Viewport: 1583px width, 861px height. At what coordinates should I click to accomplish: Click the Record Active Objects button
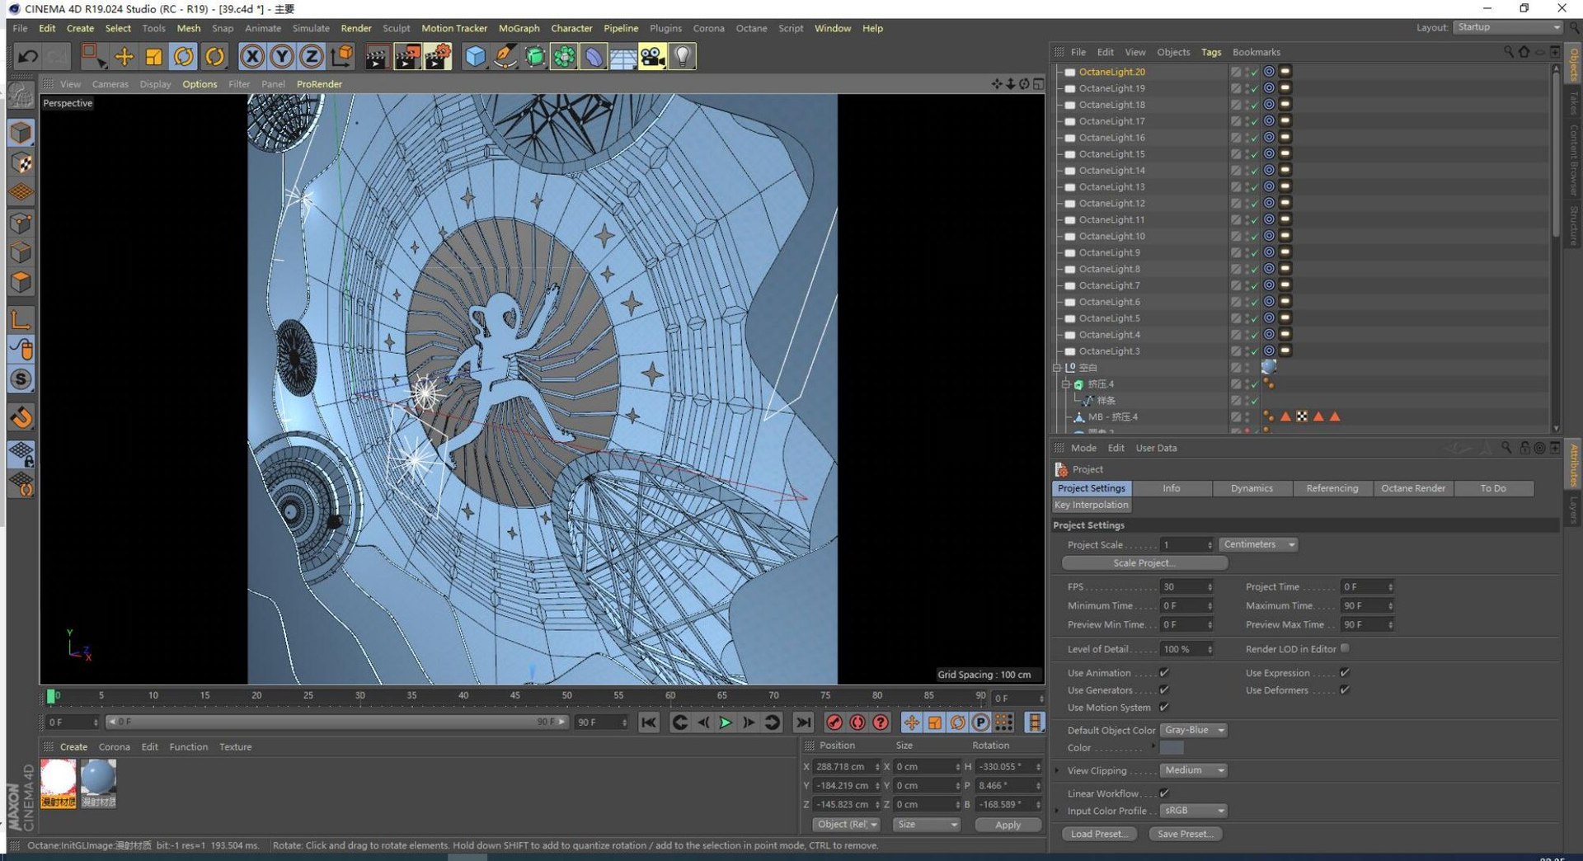pos(834,722)
